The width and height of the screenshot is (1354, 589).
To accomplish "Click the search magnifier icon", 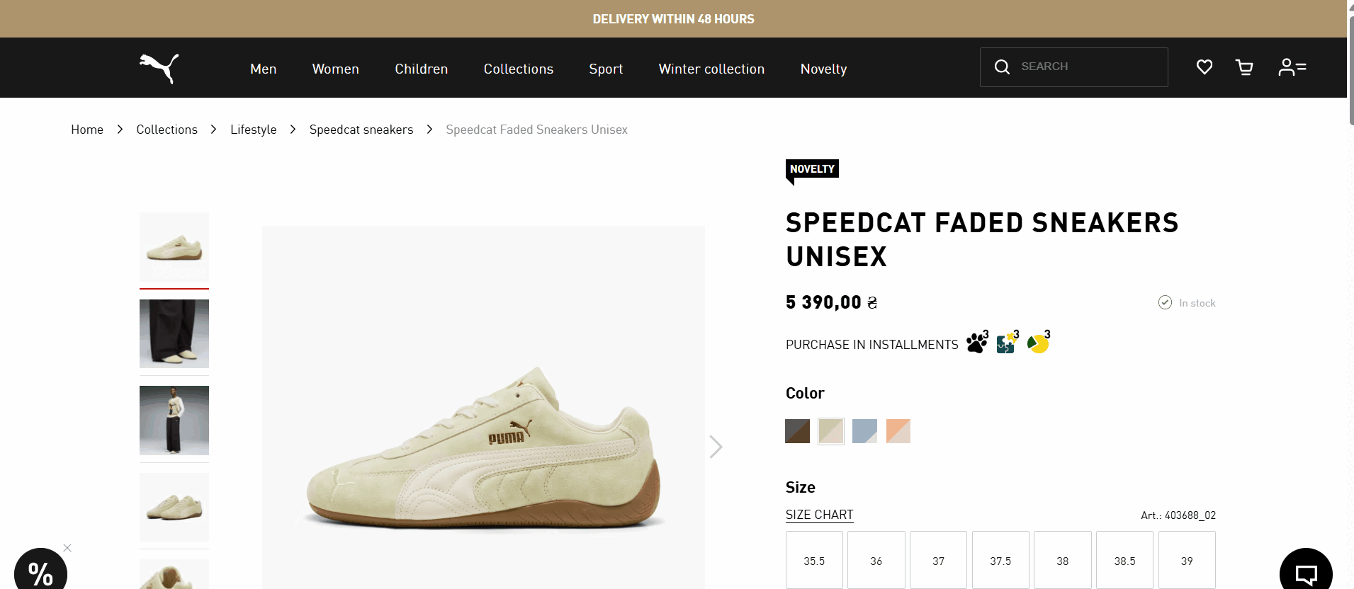I will (x=1002, y=67).
